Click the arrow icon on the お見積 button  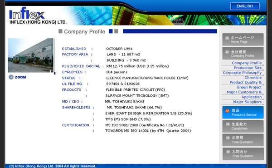(228, 138)
